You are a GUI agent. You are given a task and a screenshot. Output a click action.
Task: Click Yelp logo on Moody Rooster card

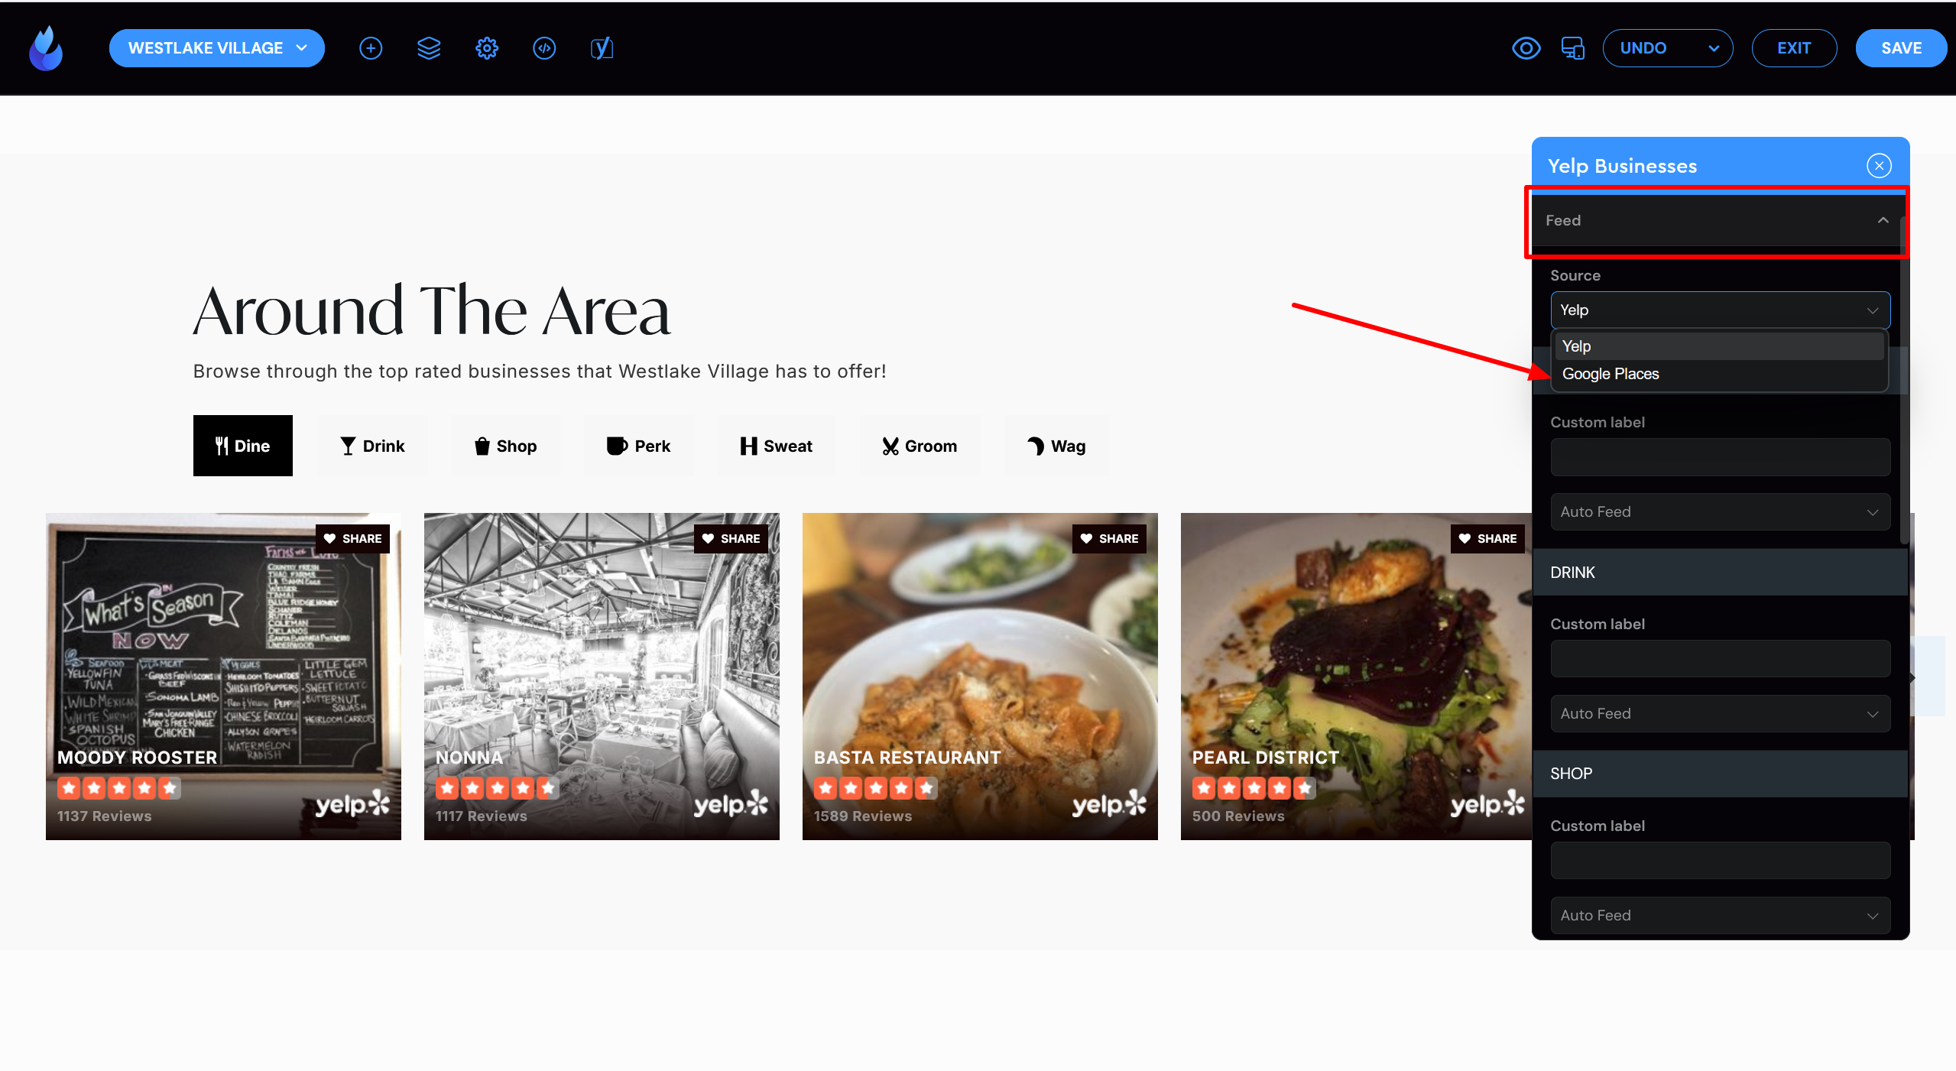coord(352,804)
